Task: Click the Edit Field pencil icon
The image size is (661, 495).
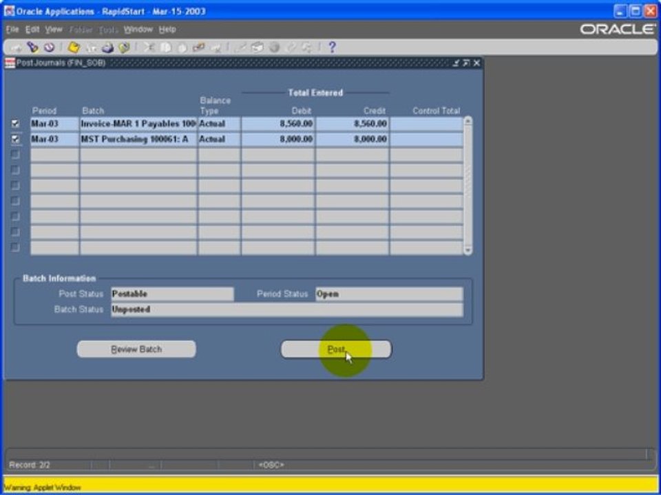Action: coord(241,47)
